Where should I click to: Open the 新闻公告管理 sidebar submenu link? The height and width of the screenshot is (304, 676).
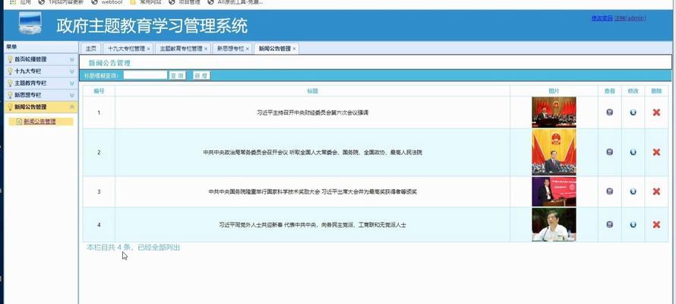pyautogui.click(x=39, y=122)
